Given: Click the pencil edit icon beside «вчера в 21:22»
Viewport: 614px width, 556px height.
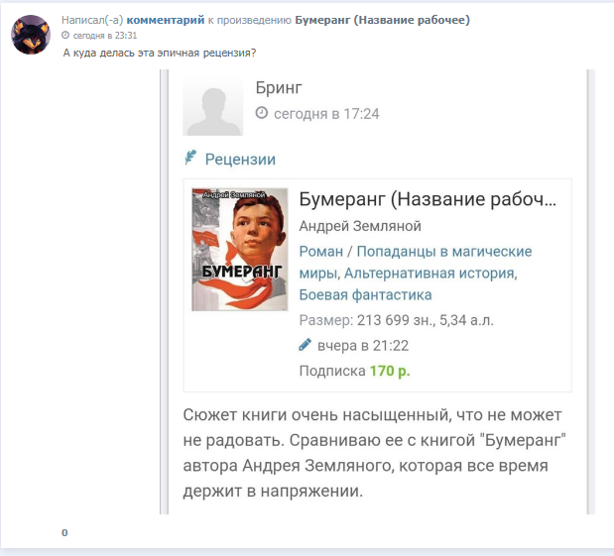Looking at the screenshot, I should [306, 345].
